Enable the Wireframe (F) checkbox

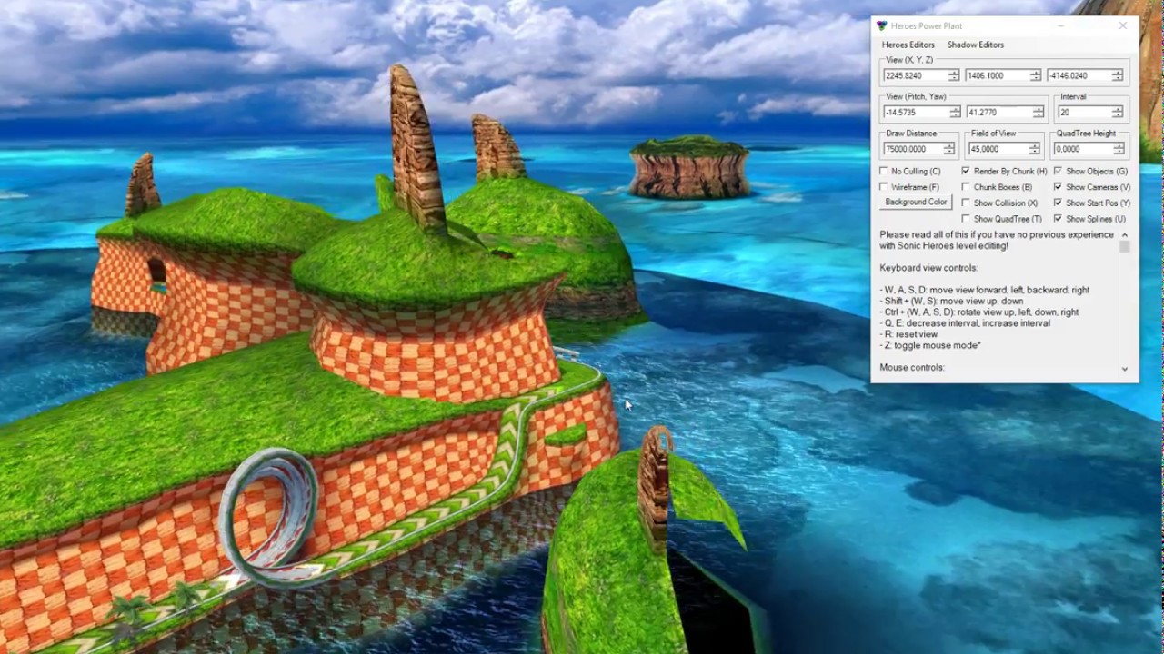point(884,187)
